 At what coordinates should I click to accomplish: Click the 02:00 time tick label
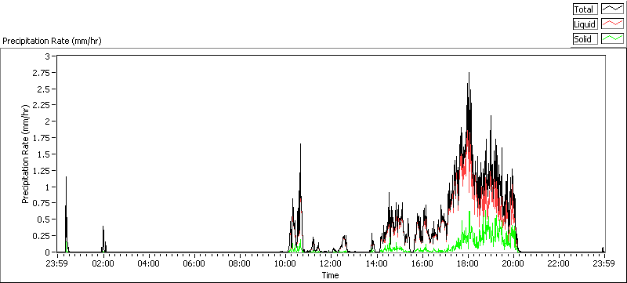(x=103, y=263)
